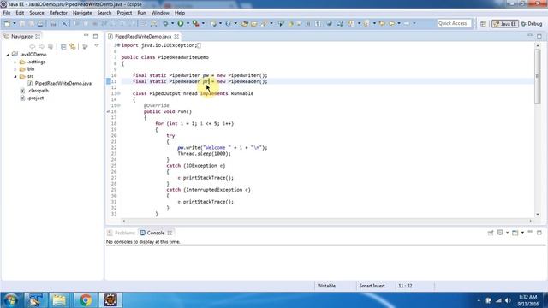Open Windows Explorer from the taskbar
The image size is (548, 308).
59,300
